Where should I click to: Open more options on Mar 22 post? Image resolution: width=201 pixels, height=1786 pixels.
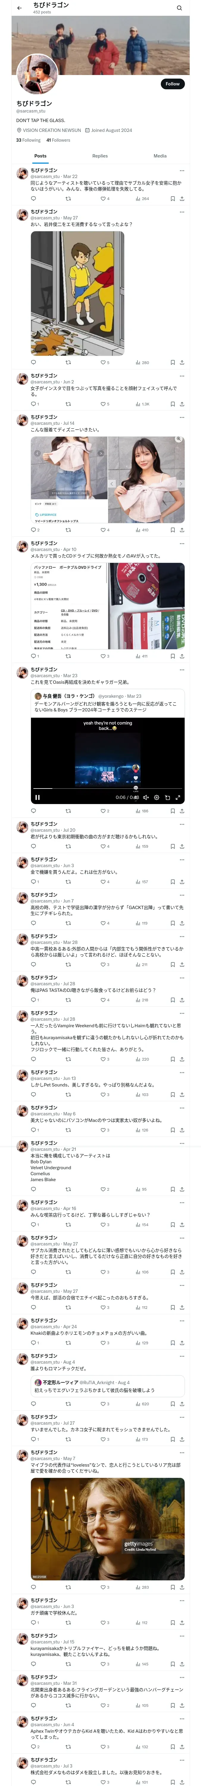[x=182, y=171]
